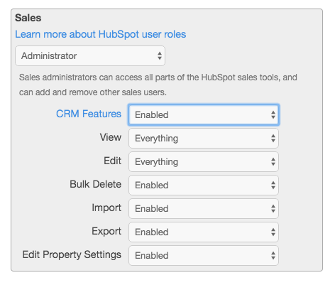Click the arrows icon on Export select
335x285 pixels.
coord(273,232)
